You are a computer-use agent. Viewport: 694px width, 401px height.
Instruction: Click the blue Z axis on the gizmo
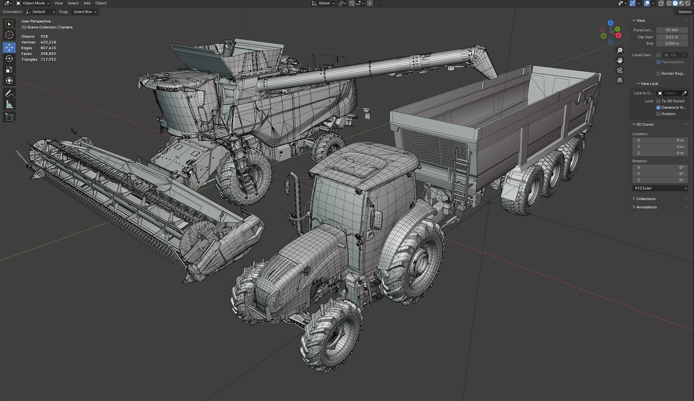[611, 23]
